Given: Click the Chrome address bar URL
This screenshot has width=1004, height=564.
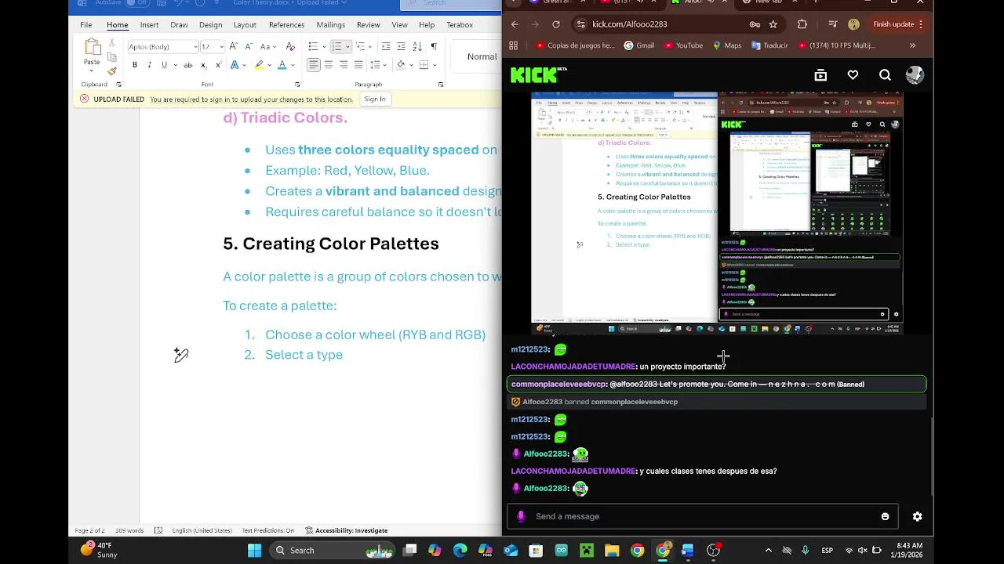Looking at the screenshot, I should click(x=630, y=24).
